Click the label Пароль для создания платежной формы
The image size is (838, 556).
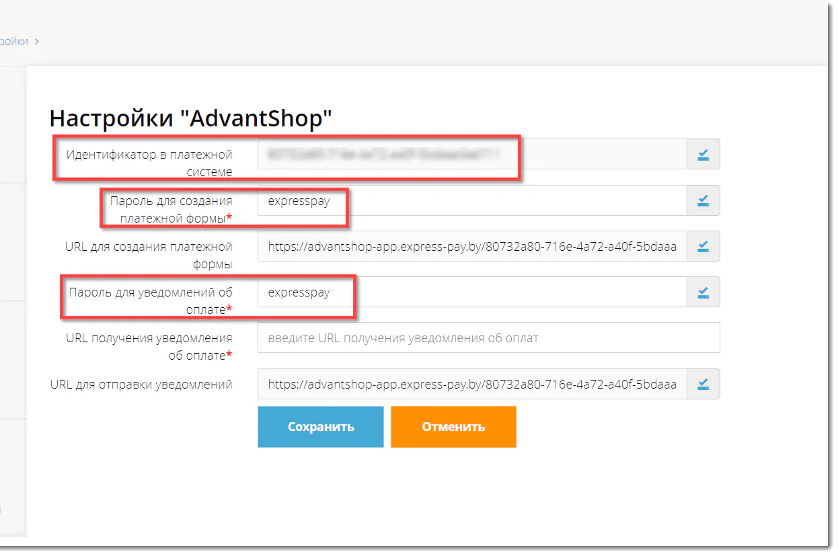[171, 208]
